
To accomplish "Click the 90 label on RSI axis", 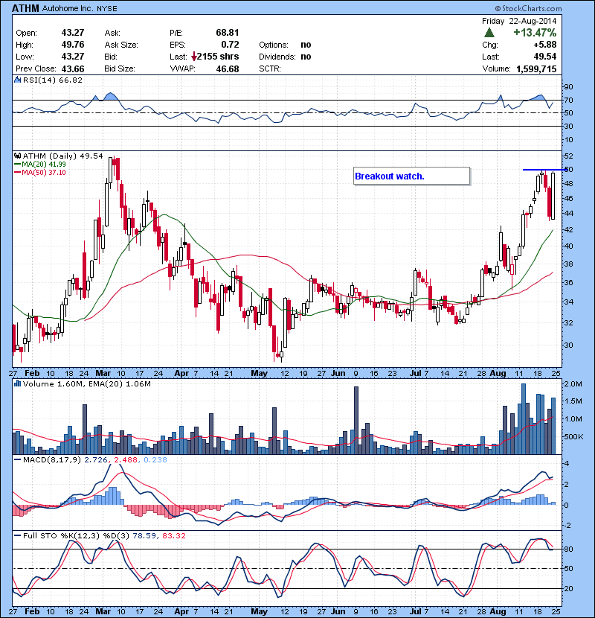I will tap(568, 87).
